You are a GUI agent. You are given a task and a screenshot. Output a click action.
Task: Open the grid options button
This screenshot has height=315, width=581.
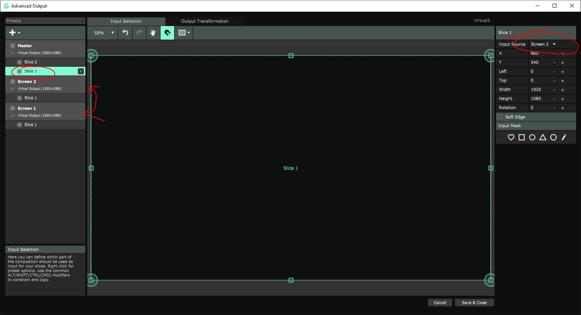184,33
